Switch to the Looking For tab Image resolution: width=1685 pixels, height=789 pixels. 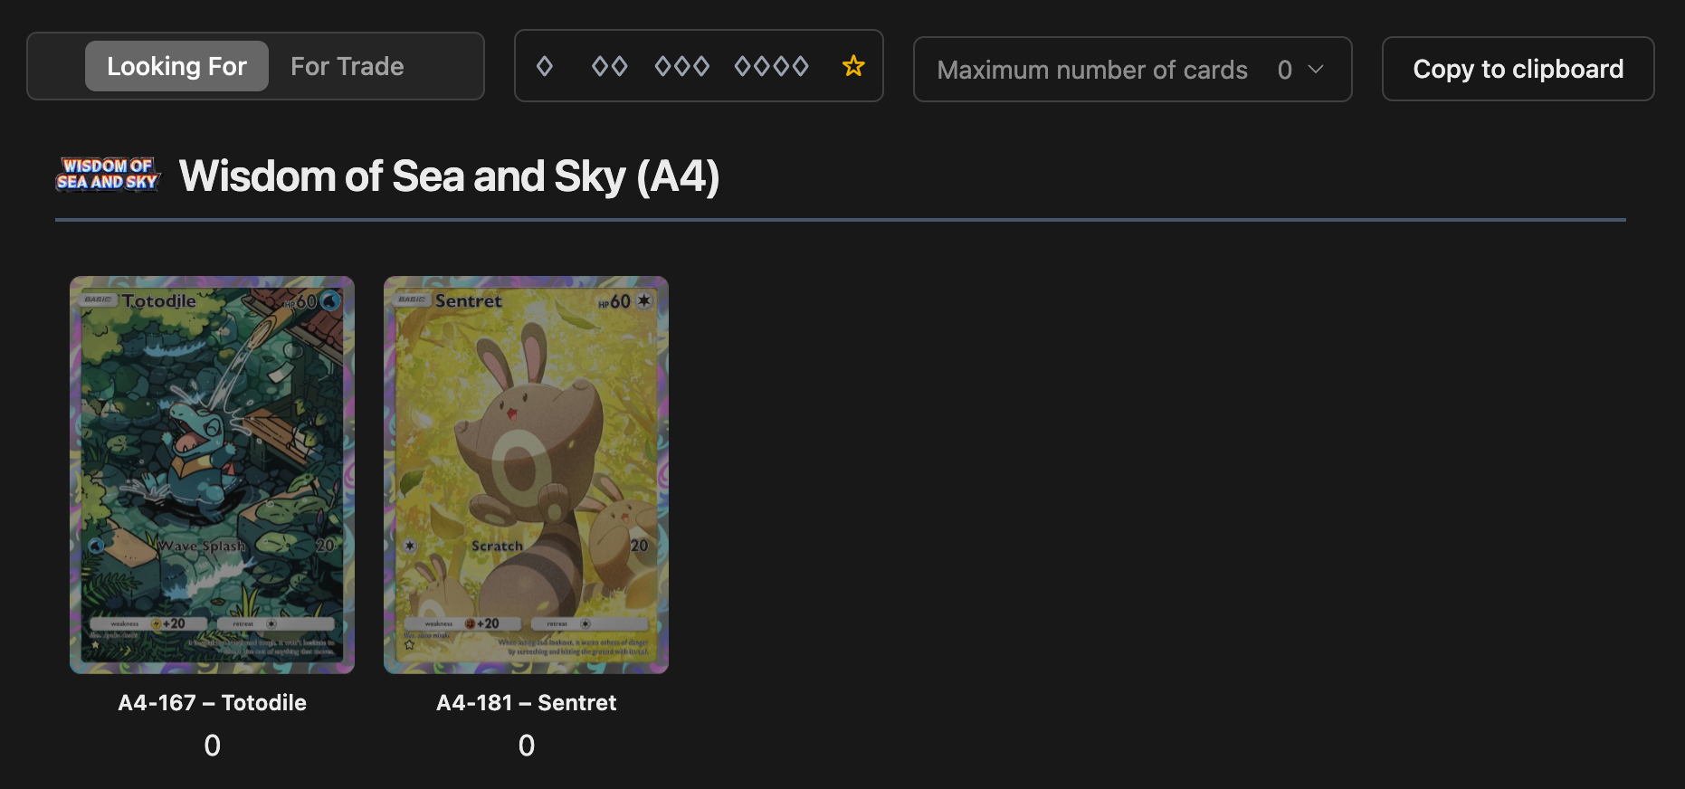176,66
